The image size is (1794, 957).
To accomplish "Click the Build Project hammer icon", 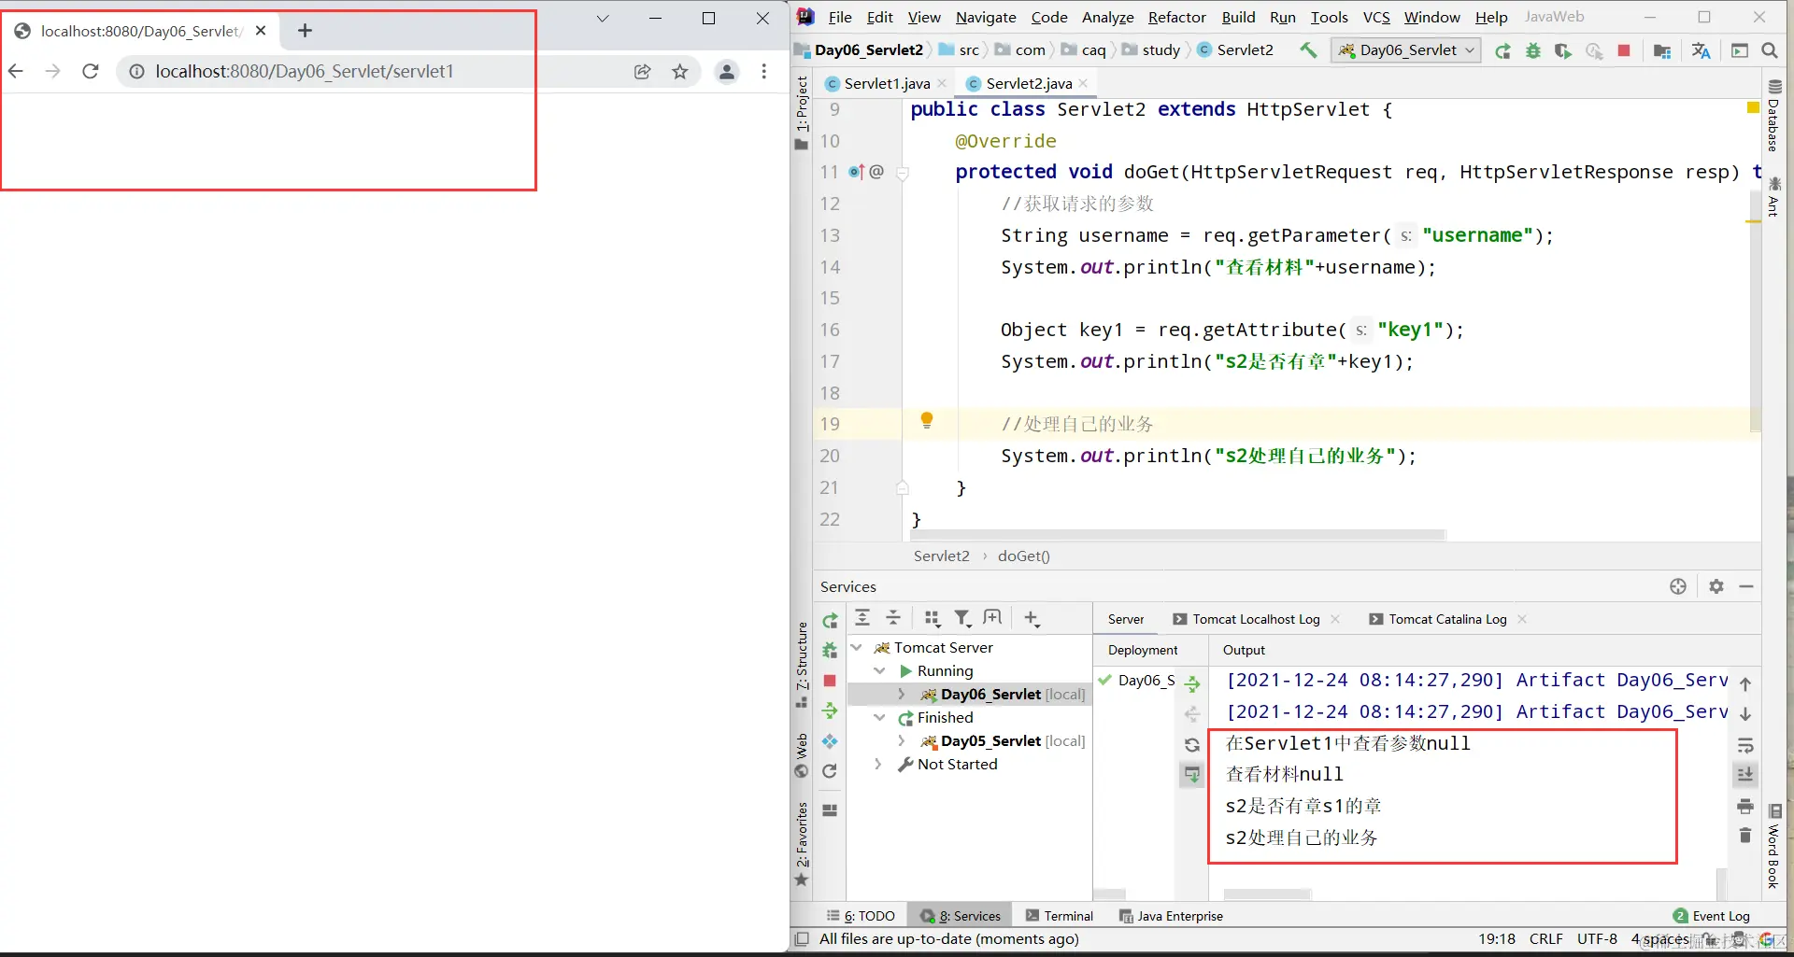I will (1308, 50).
